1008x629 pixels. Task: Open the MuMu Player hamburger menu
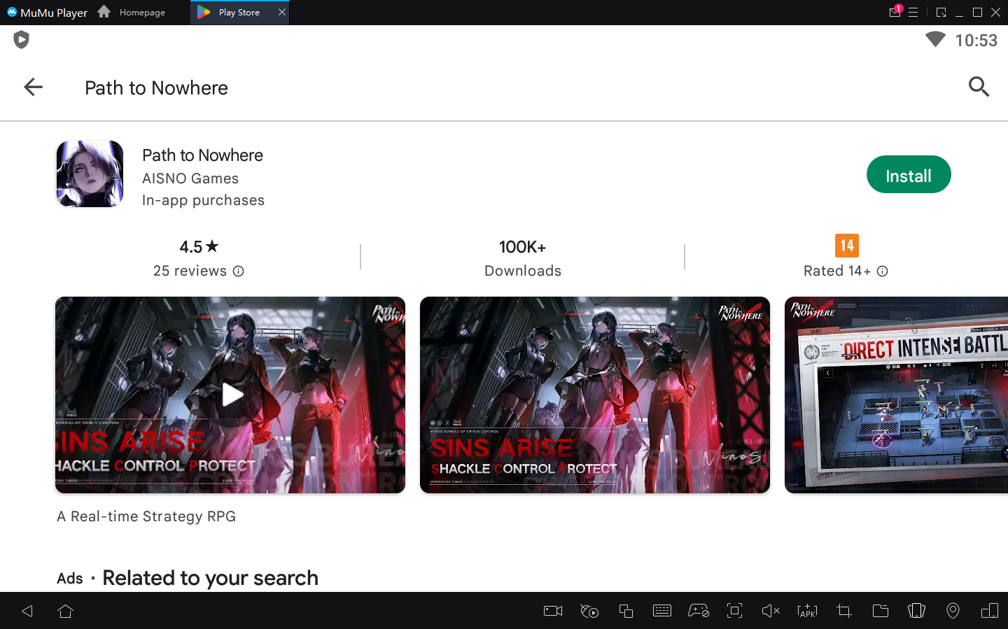point(914,12)
